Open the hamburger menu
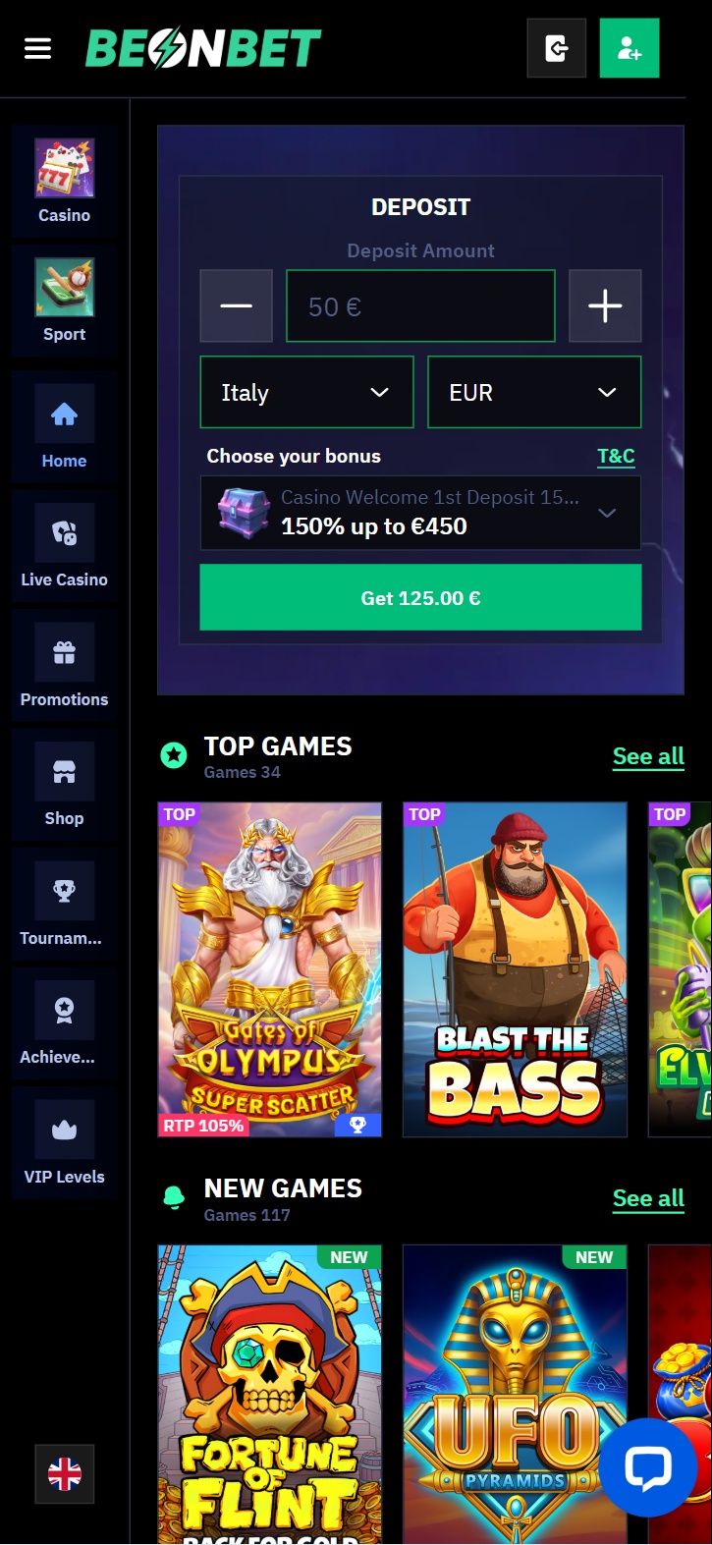712x1545 pixels. pyautogui.click(x=37, y=48)
